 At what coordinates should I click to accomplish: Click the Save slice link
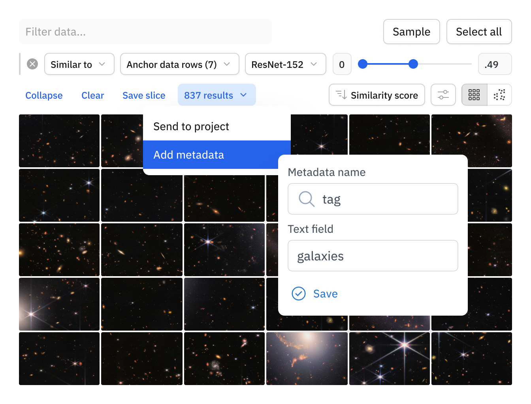click(x=144, y=95)
